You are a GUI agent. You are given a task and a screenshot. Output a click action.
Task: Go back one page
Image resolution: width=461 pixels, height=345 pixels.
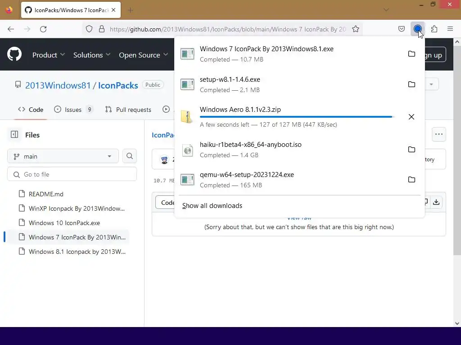point(11,29)
